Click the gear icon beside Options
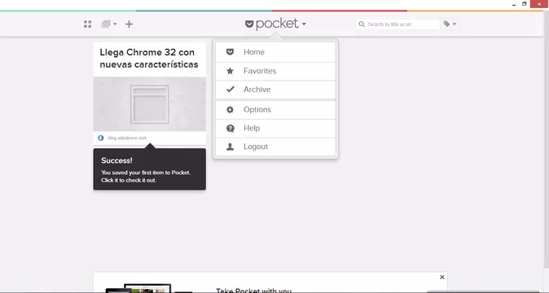This screenshot has width=549, height=293. coord(230,110)
